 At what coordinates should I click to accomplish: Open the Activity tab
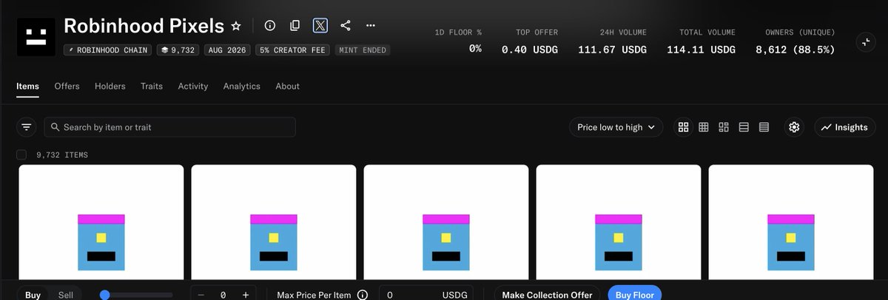coord(193,86)
